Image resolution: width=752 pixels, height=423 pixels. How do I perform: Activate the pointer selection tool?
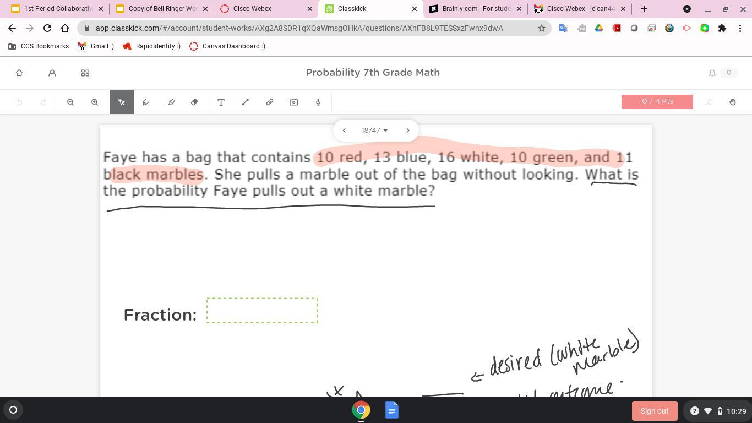122,102
